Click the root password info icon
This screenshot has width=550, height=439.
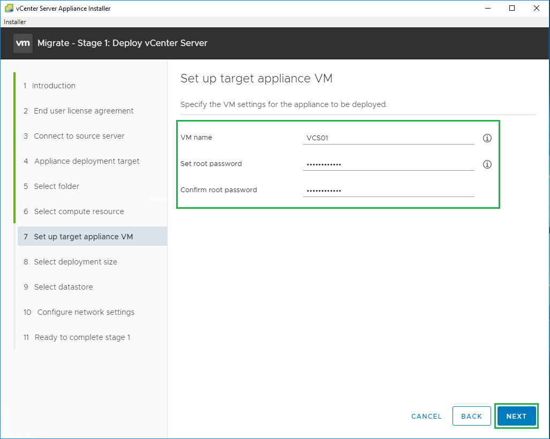click(487, 164)
